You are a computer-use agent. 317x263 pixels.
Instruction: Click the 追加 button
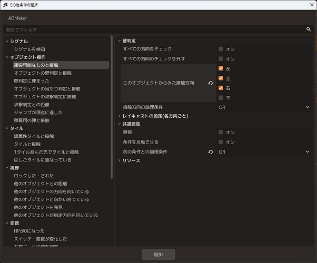(158, 255)
